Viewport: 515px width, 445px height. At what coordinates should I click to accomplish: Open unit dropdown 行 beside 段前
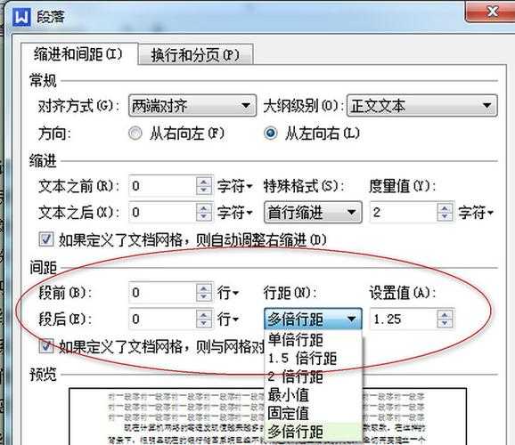coord(228,293)
